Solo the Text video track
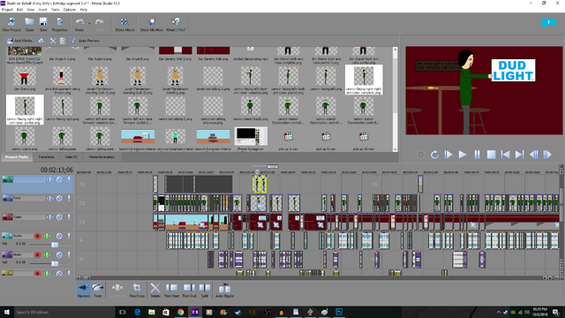The width and height of the screenshot is (565, 318). click(69, 198)
